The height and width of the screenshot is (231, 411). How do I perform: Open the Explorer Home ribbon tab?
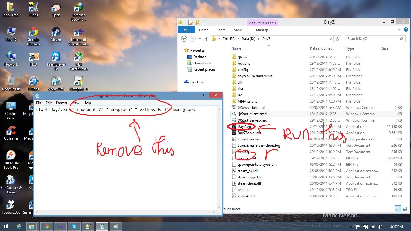204,30
